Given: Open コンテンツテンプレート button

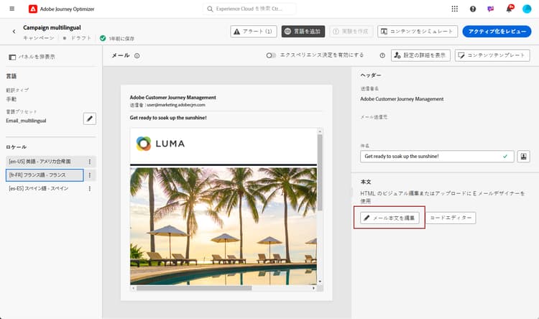Looking at the screenshot, I should tap(492, 55).
